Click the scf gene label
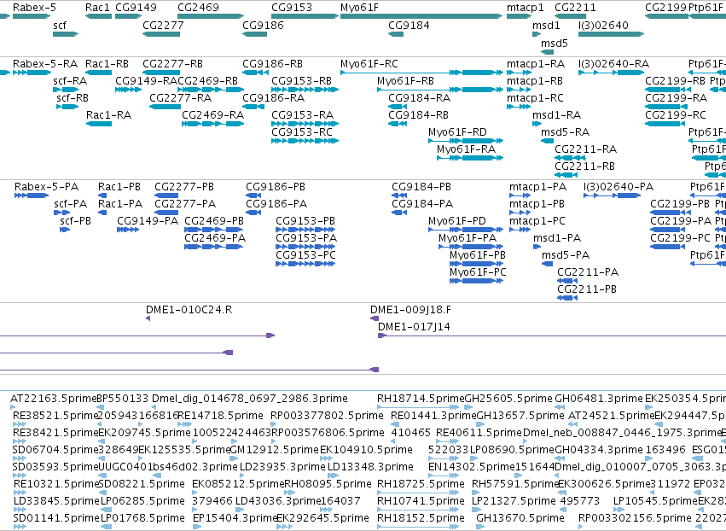This screenshot has height=531, width=726. [x=60, y=25]
